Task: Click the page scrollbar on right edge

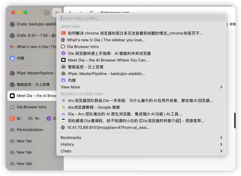Action: pos(235,121)
